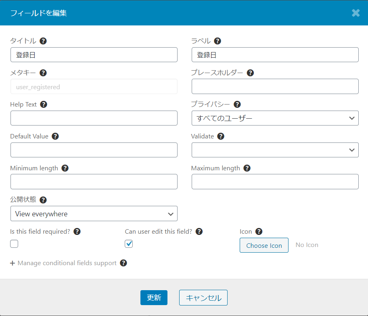Image resolution: width=368 pixels, height=316 pixels.
Task: Click the Minimum length input field
Action: tap(94, 182)
